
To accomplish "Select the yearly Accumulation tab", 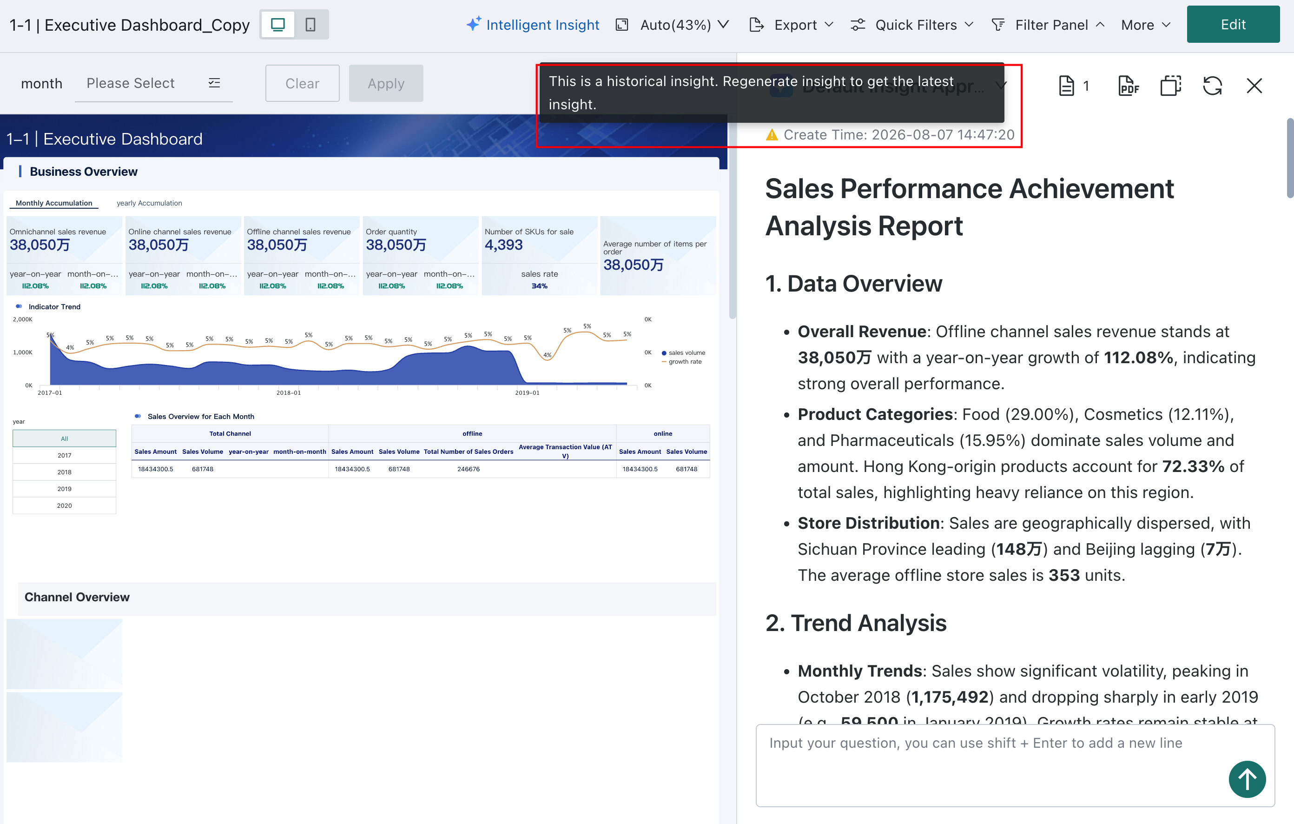I will [149, 203].
